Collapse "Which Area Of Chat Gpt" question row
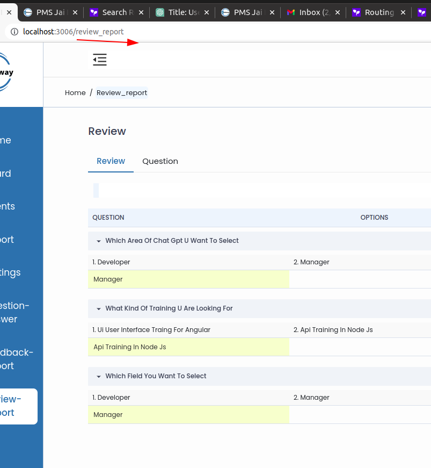Viewport: 431px width, 468px height. (x=99, y=241)
